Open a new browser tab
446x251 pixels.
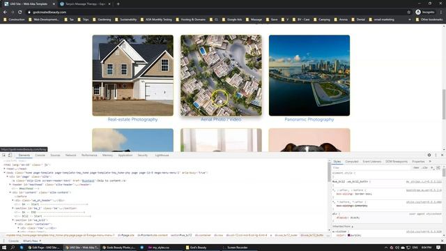[x=118, y=4]
